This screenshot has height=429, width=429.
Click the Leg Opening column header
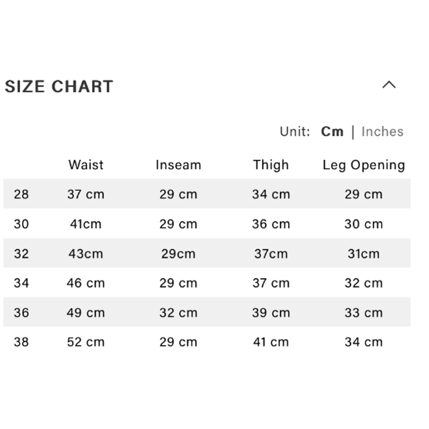point(364,165)
